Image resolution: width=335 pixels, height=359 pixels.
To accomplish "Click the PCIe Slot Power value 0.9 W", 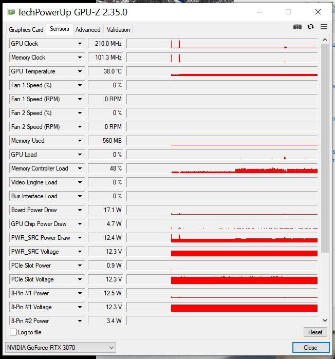I will (106, 266).
